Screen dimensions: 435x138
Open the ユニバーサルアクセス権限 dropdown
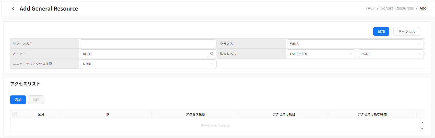click(x=148, y=64)
